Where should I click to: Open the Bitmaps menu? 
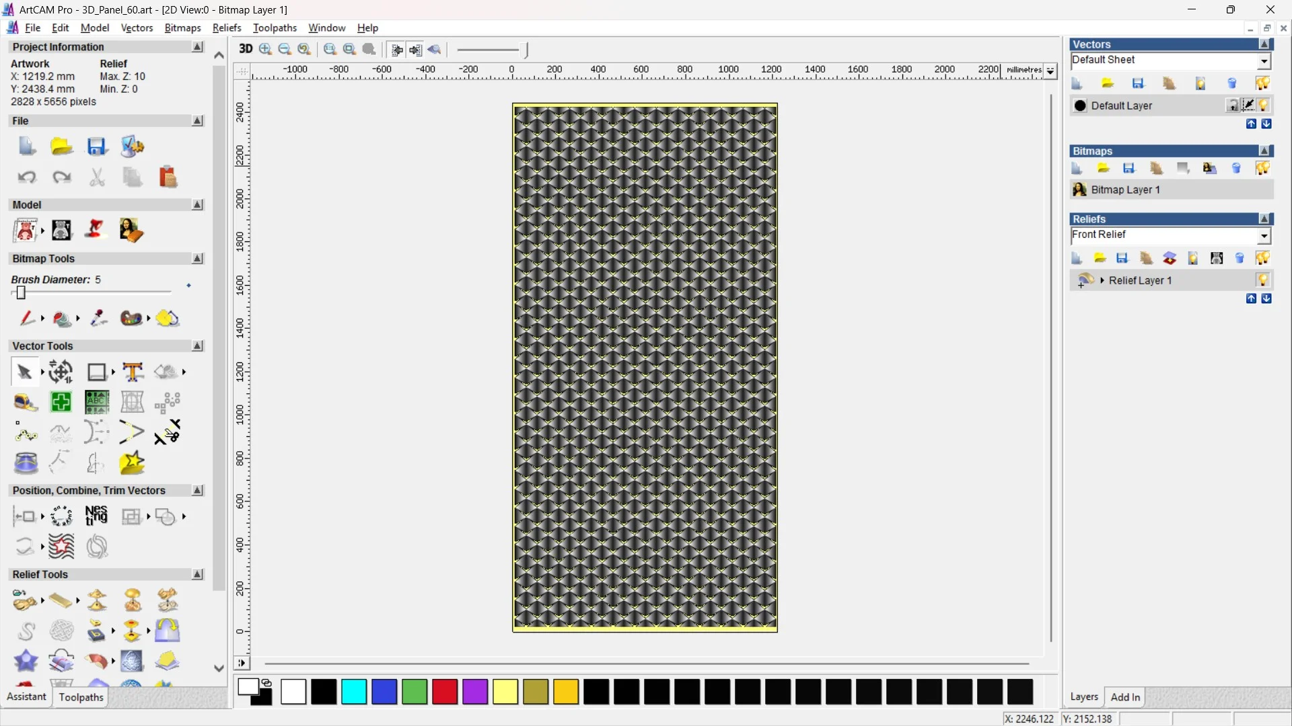[182, 28]
